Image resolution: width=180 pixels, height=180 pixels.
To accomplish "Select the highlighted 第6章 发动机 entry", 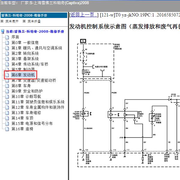I will click(x=23, y=75).
